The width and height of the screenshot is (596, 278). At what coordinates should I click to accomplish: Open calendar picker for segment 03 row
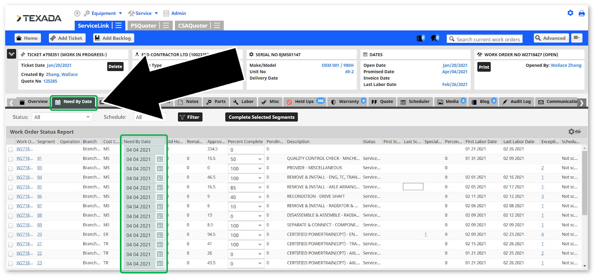pos(160,168)
